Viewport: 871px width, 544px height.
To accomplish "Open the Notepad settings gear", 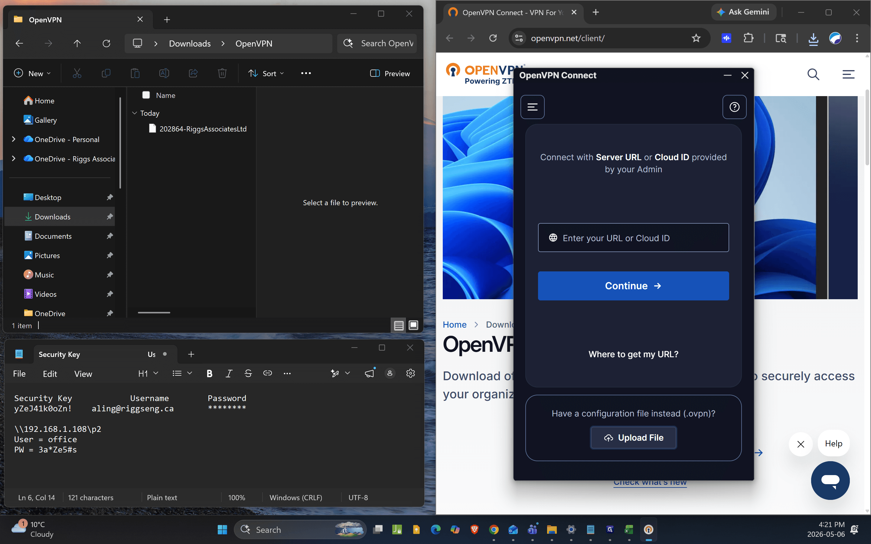I will 410,374.
